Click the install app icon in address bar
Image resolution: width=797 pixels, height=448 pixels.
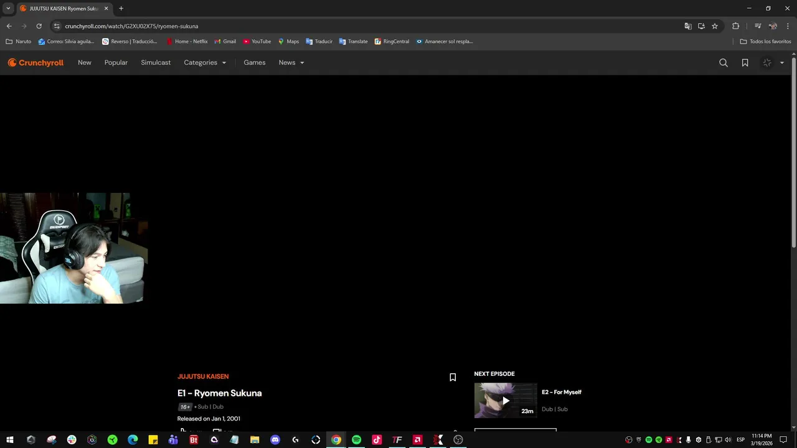point(701,26)
